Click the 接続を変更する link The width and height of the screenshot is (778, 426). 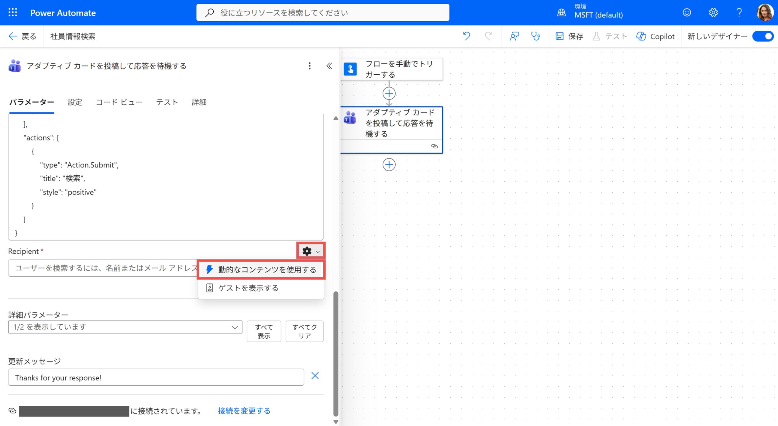coord(244,411)
